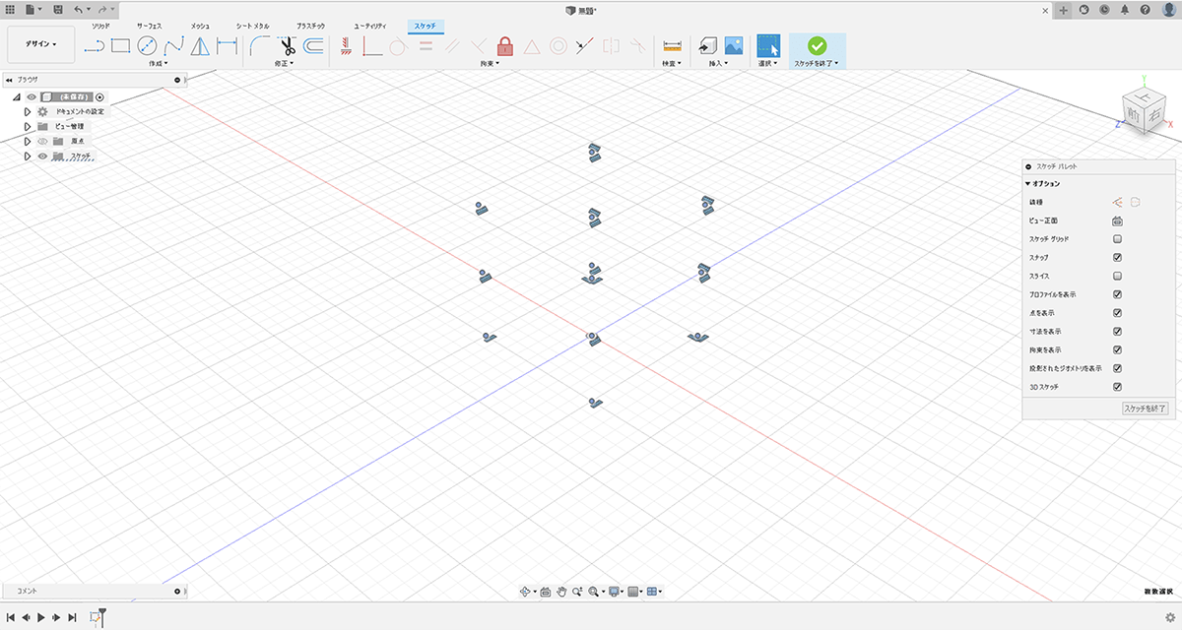
Task: Toggle visibility of スケッチ folder in browser
Action: [42, 157]
